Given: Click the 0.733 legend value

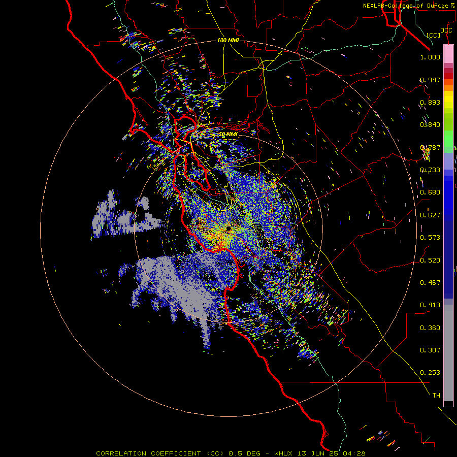Looking at the screenshot, I should (430, 170).
